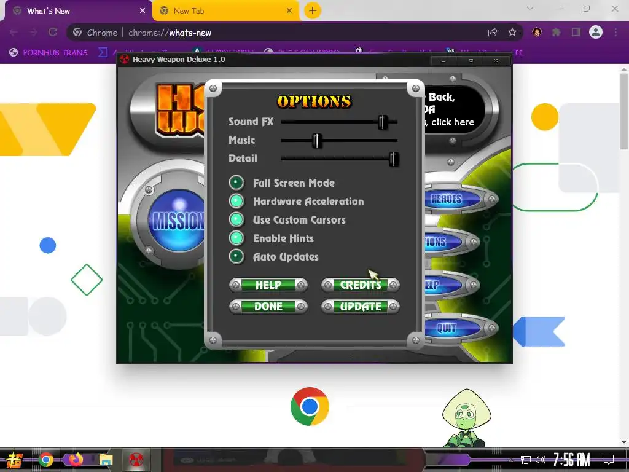
Task: Go forward in Chrome
Action: [33, 33]
